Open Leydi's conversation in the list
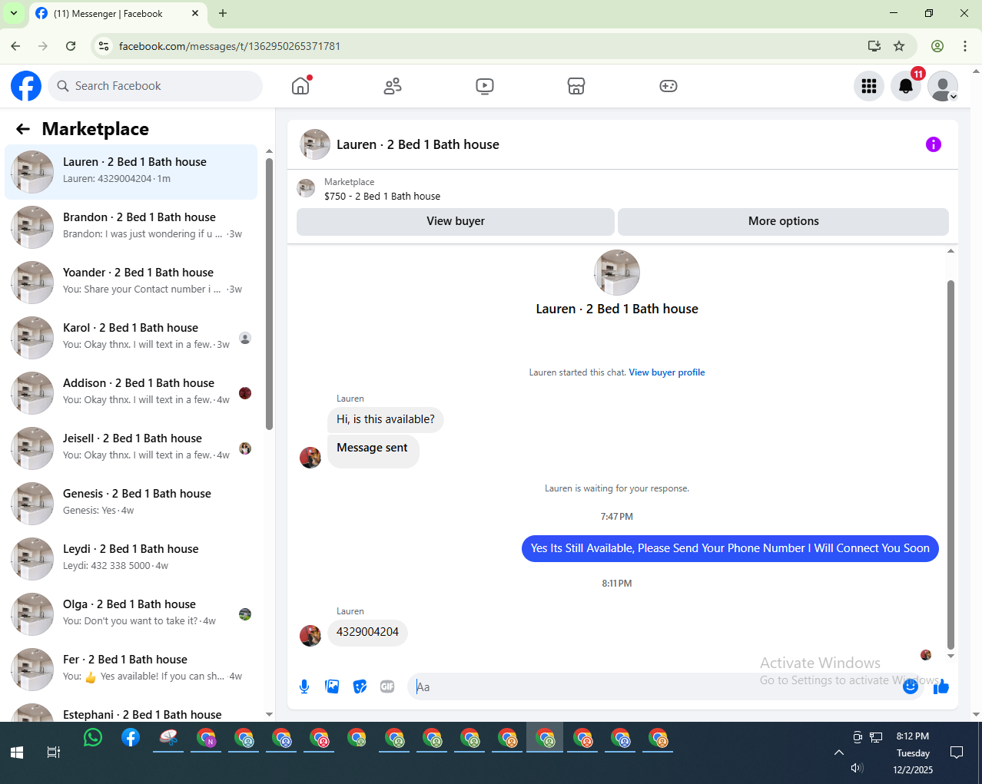The width and height of the screenshot is (982, 784). [x=131, y=559]
